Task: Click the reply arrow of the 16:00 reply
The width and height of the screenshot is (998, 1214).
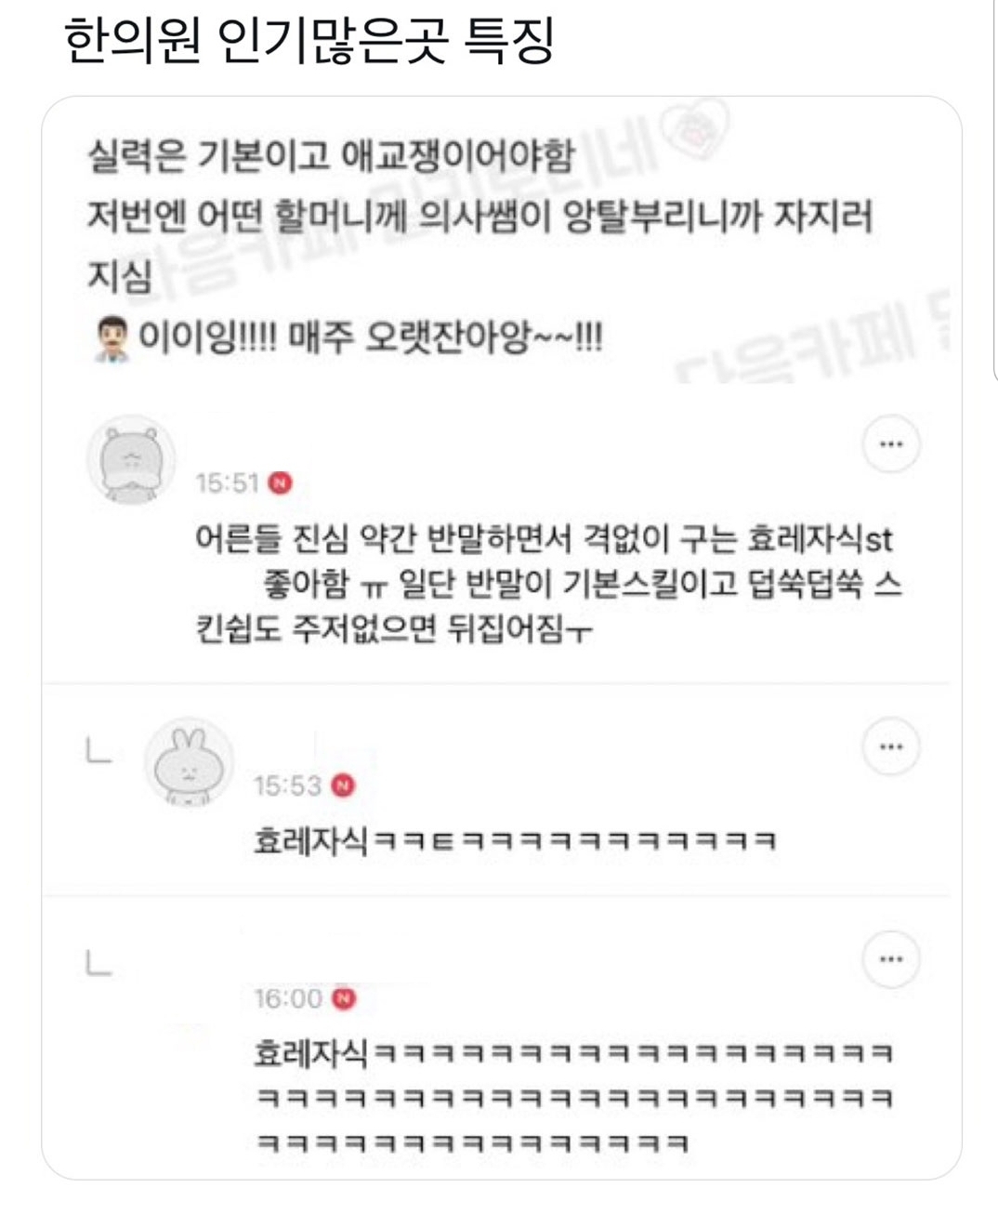Action: [x=98, y=962]
